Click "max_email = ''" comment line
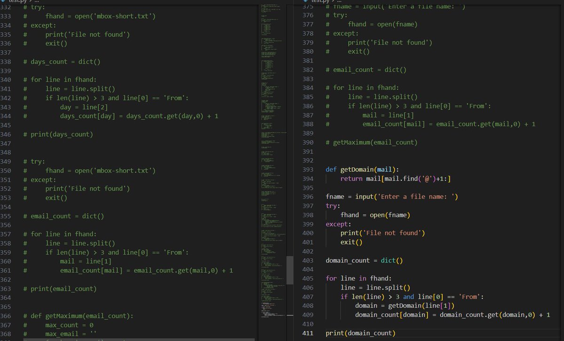Image resolution: width=564 pixels, height=341 pixels. click(x=71, y=334)
